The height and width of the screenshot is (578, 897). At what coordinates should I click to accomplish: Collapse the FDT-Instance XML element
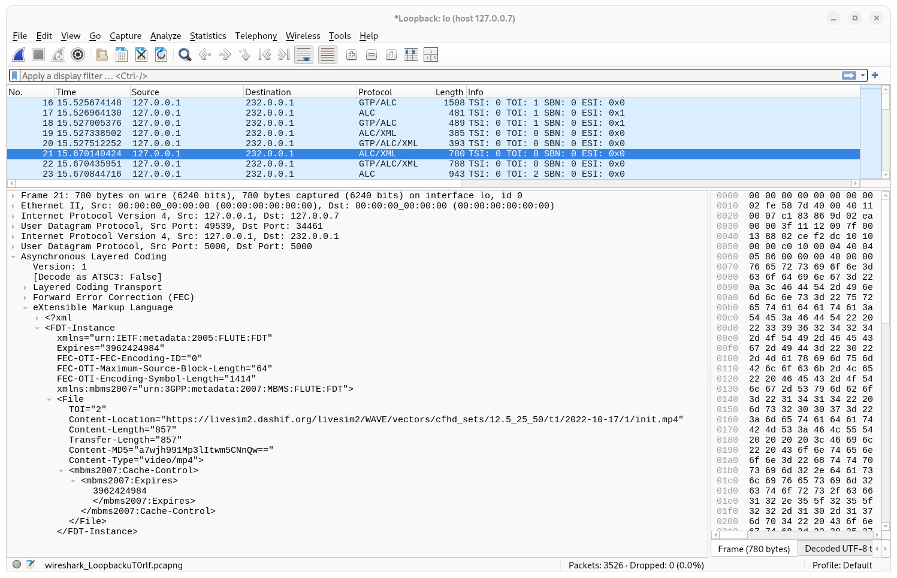click(x=38, y=328)
